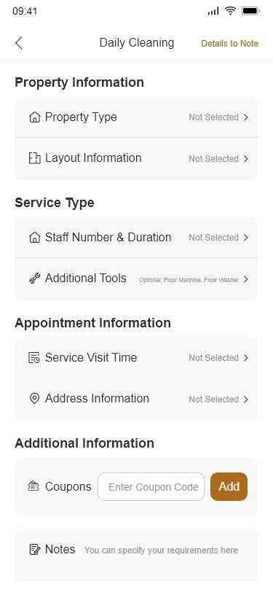
Task: Click the Additional Tools wrench icon
Action: [x=34, y=279]
